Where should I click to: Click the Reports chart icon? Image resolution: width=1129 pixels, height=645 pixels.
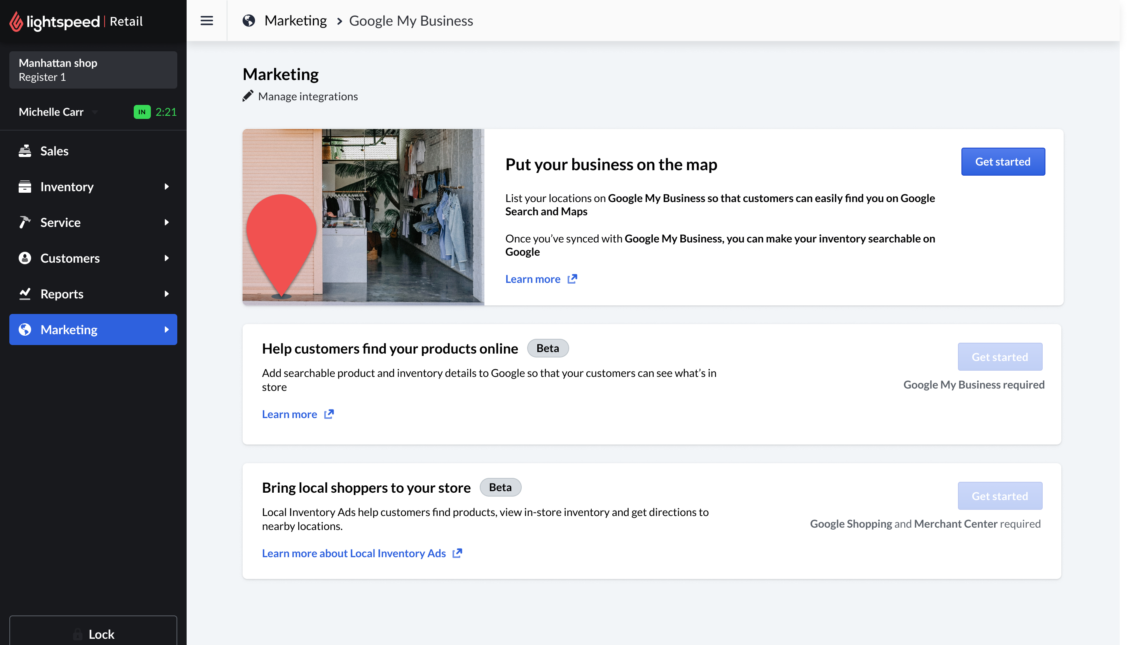(25, 294)
